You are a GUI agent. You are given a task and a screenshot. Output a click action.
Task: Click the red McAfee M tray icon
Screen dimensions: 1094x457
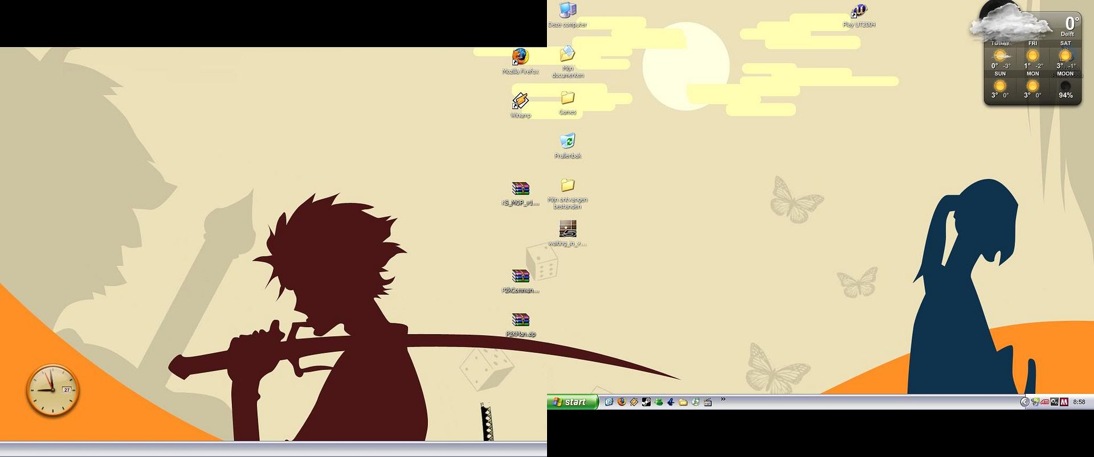[x=1064, y=402]
